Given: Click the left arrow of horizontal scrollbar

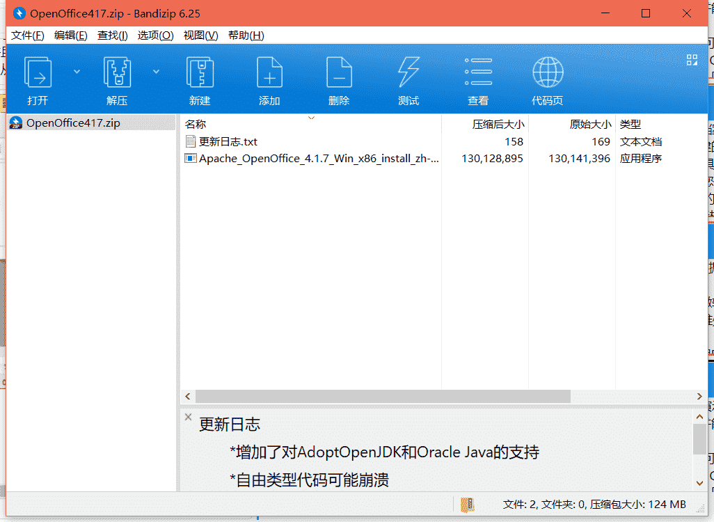Looking at the screenshot, I should [x=188, y=396].
